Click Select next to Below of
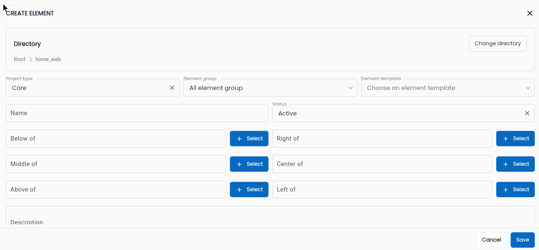Image resolution: width=539 pixels, height=250 pixels. (x=249, y=138)
